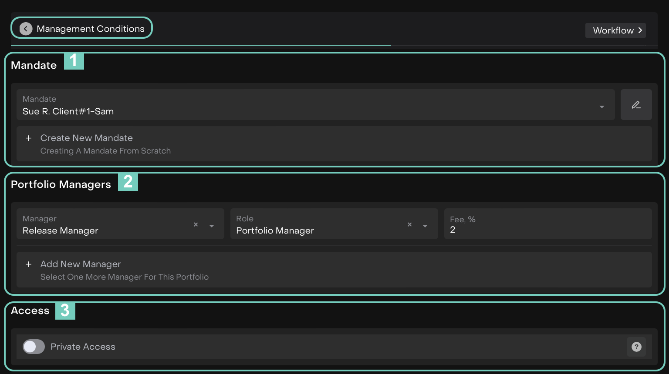Clear the Manager field with its x icon
The height and width of the screenshot is (374, 669).
tap(196, 224)
